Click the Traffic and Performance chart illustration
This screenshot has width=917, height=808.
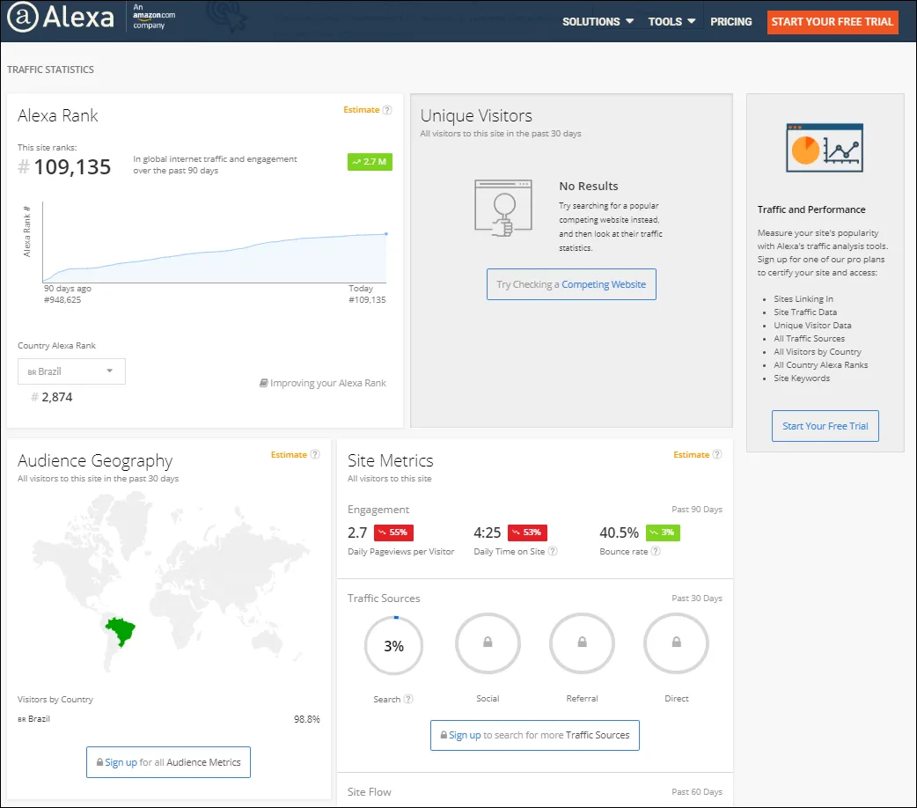pyautogui.click(x=825, y=148)
